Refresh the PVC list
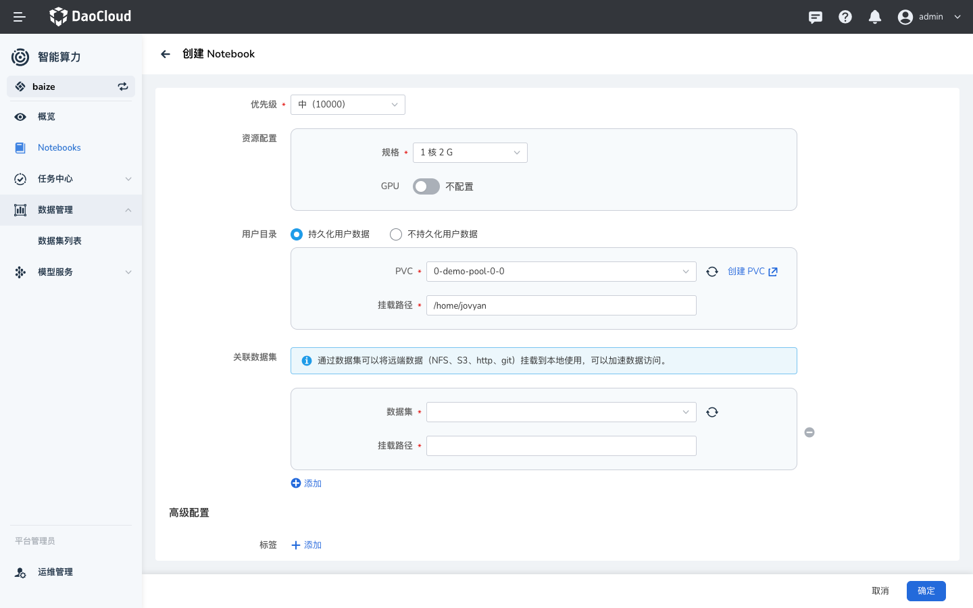The image size is (973, 608). 712,272
